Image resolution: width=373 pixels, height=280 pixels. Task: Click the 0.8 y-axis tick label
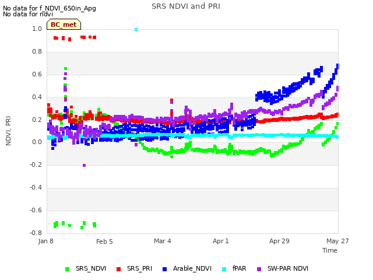tap(37, 52)
